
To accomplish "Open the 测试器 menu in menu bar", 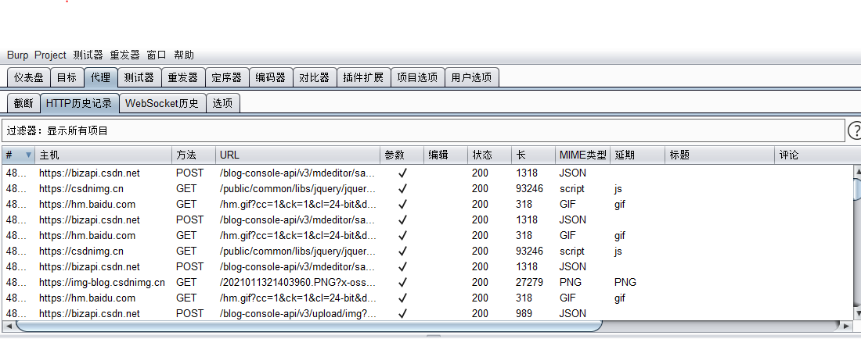I will pyautogui.click(x=88, y=55).
